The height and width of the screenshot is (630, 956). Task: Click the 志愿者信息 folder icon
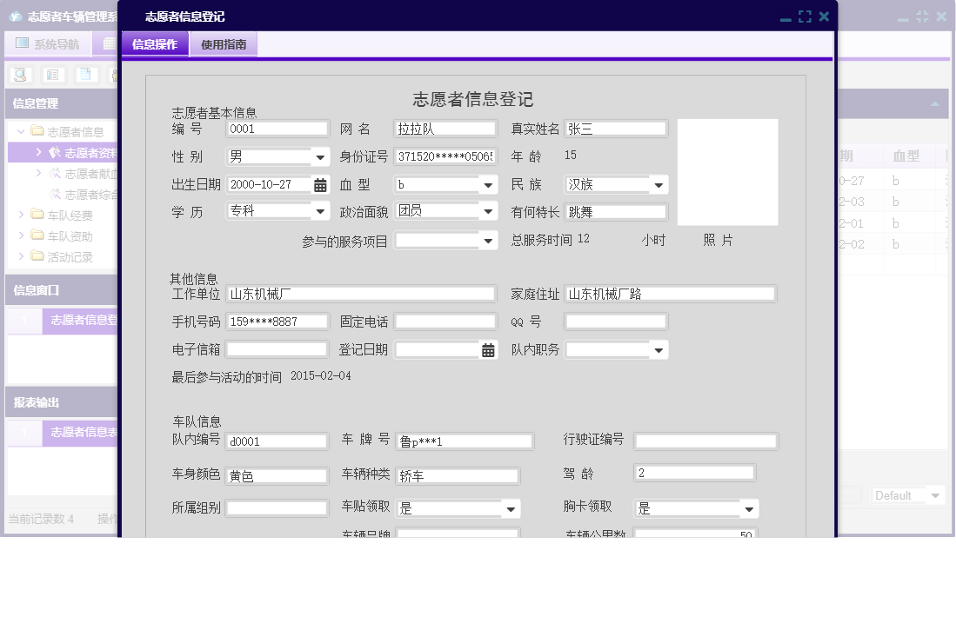(x=37, y=131)
